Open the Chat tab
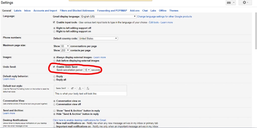 point(145,11)
